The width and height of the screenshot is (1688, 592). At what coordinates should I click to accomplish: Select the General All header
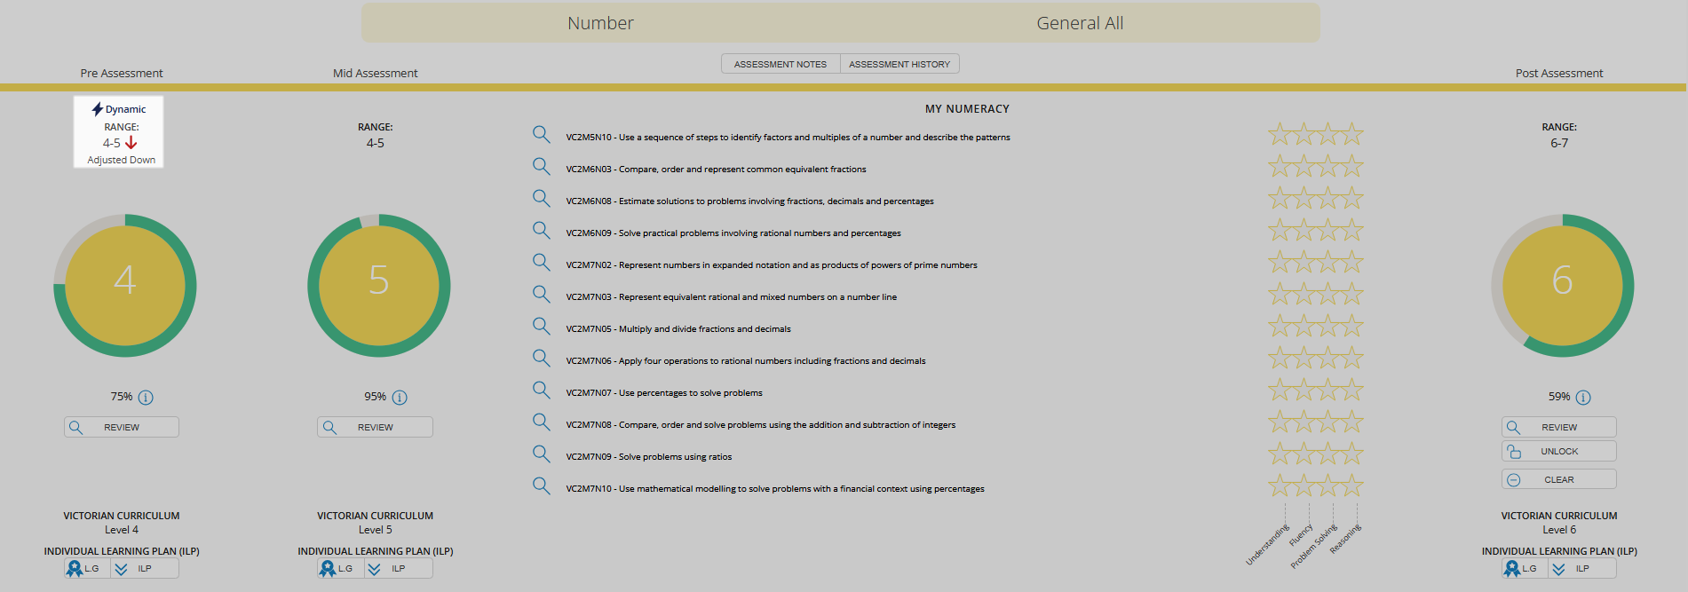[x=1080, y=23]
